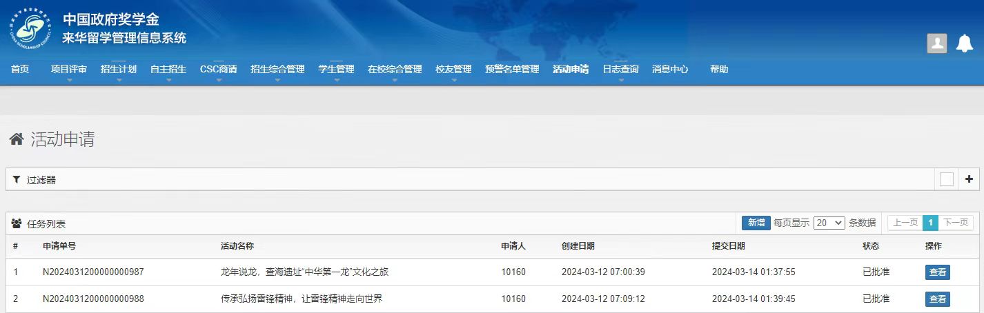Select page 1 in pagination
Image resolution: width=984 pixels, height=313 pixels.
tap(930, 223)
